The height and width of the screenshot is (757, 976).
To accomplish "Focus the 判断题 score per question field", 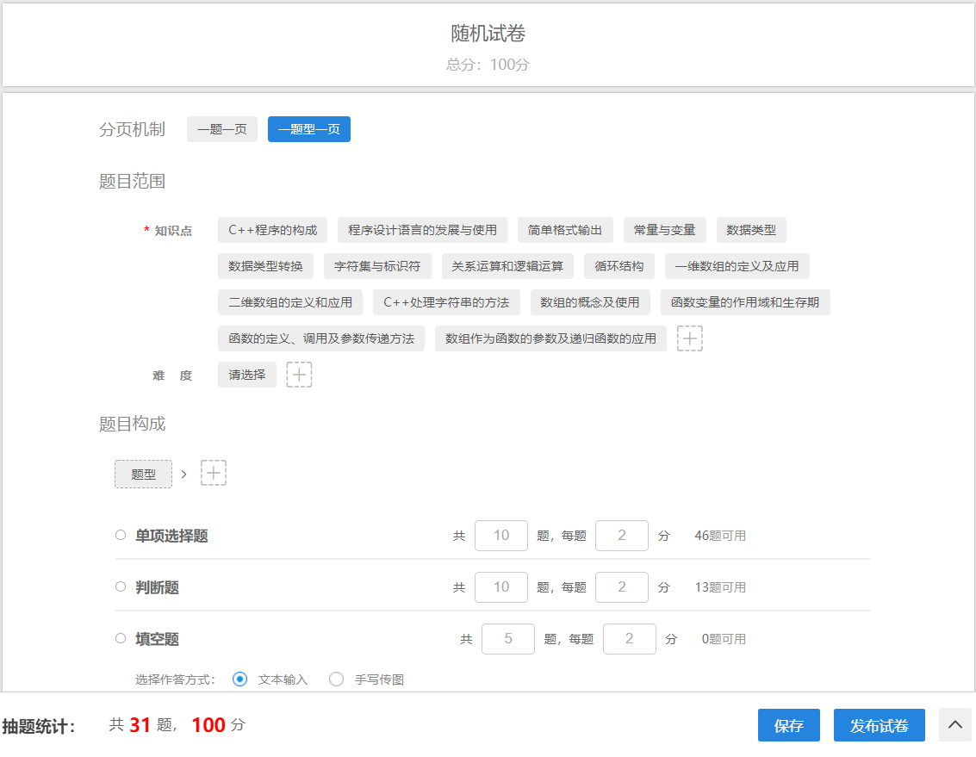I will (622, 587).
